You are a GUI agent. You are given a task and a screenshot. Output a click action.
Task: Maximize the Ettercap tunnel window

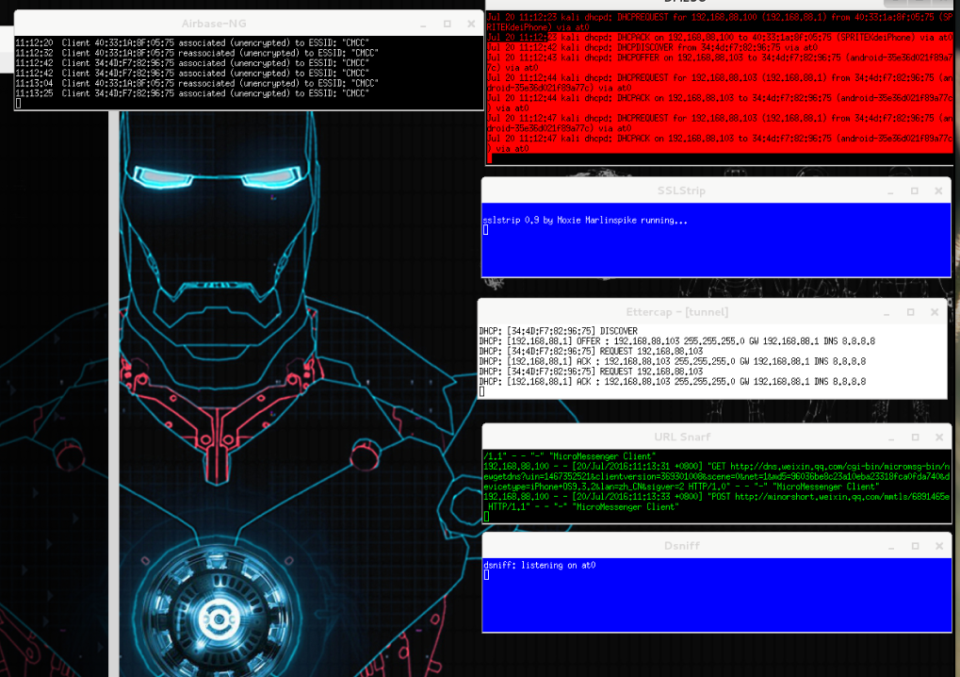(910, 312)
